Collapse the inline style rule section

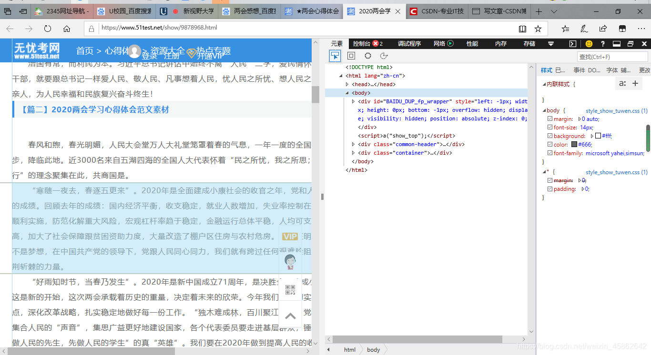click(x=544, y=84)
